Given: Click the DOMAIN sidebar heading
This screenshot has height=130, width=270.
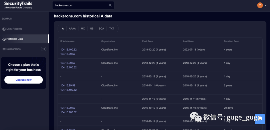Looking at the screenshot, I should 7,18.
